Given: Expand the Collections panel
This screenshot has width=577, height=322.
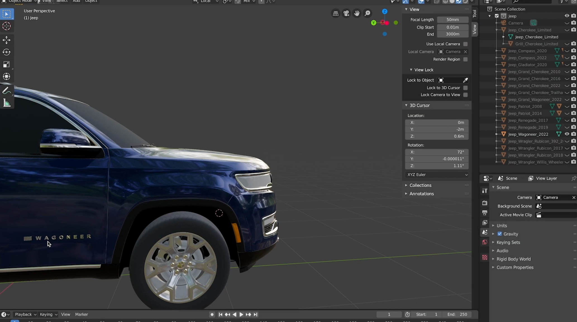Looking at the screenshot, I should point(406,185).
